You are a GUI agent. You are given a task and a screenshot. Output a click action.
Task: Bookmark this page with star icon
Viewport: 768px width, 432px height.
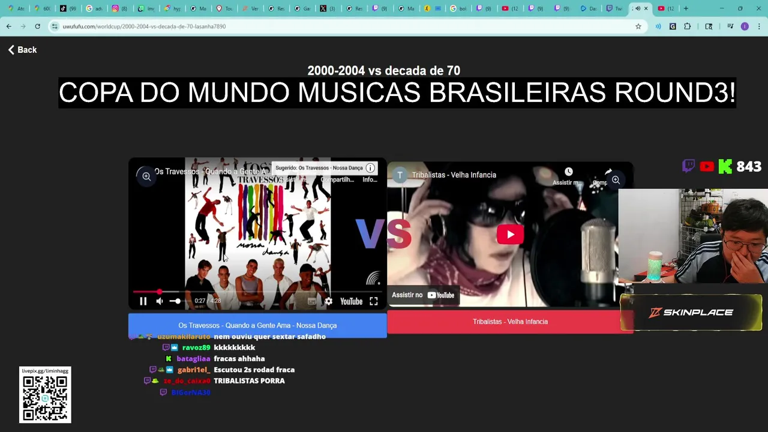point(638,26)
